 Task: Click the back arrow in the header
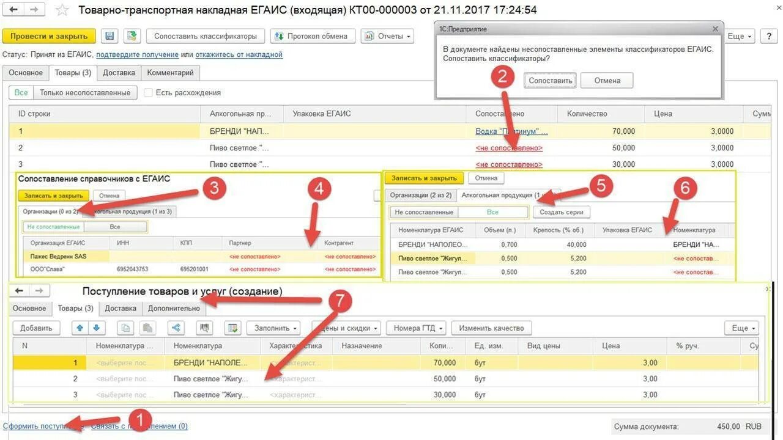tap(14, 10)
